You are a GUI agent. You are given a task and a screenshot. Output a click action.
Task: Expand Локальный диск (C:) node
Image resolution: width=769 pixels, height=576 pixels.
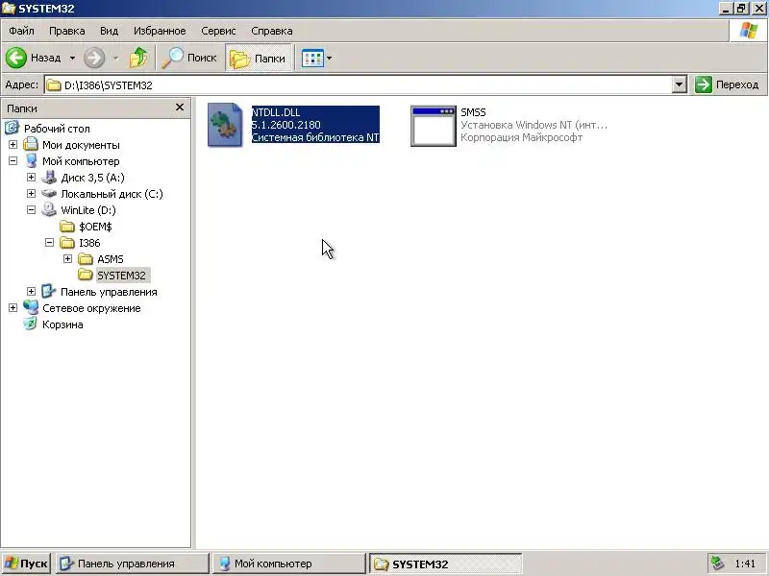31,194
